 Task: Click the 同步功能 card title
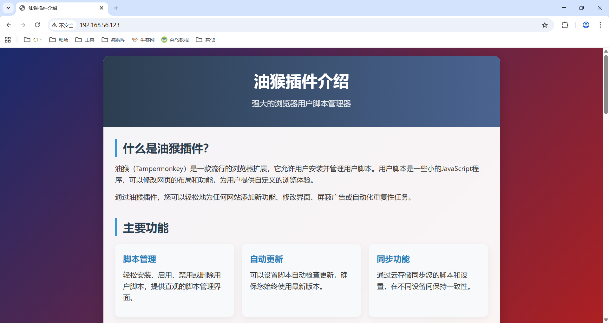393,259
